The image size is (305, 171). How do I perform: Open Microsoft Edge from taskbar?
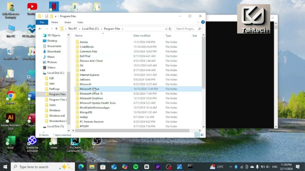81,167
